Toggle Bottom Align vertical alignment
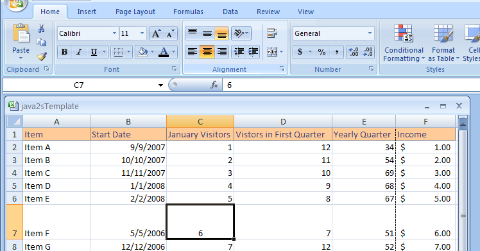The height and width of the screenshot is (251, 480). coord(221,33)
